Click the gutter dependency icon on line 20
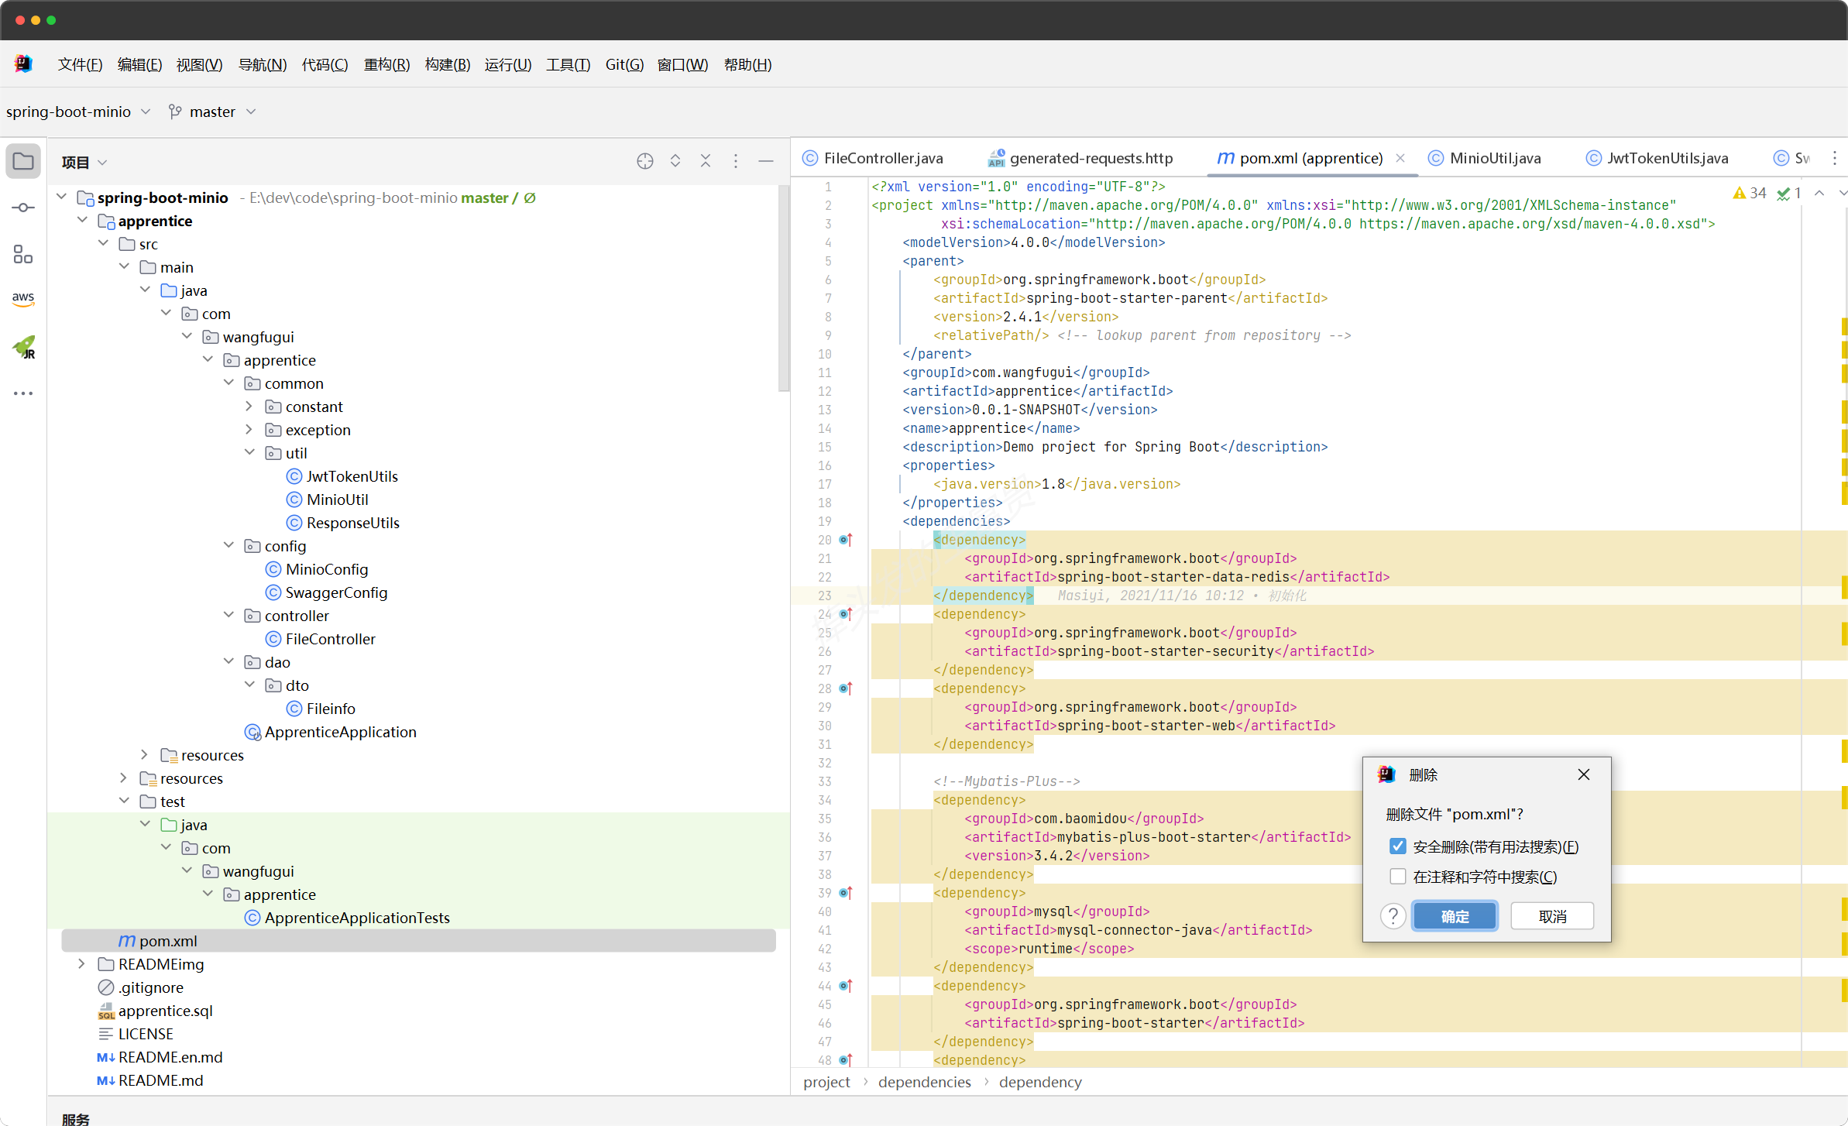This screenshot has height=1126, width=1848. 846,540
